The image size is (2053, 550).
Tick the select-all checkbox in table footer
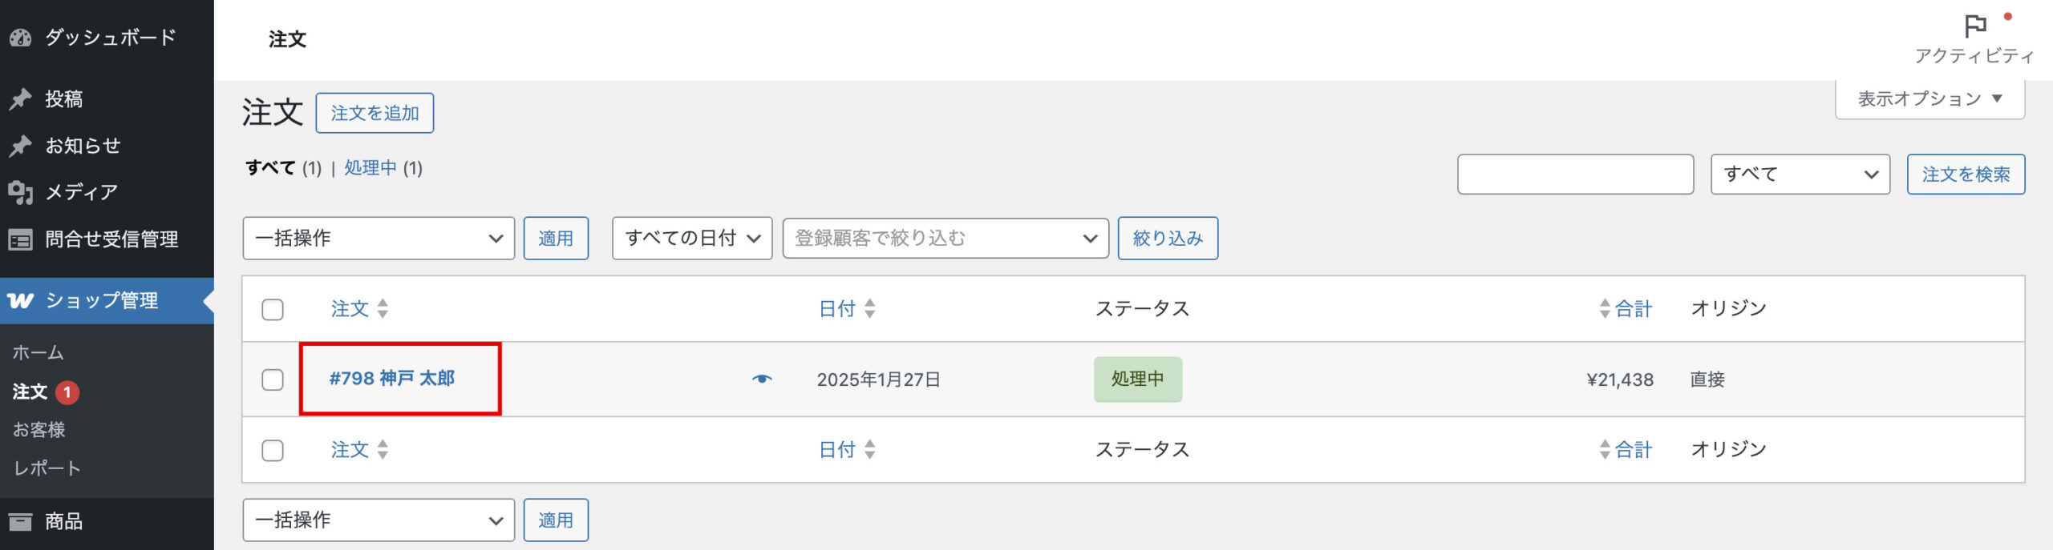tap(273, 451)
